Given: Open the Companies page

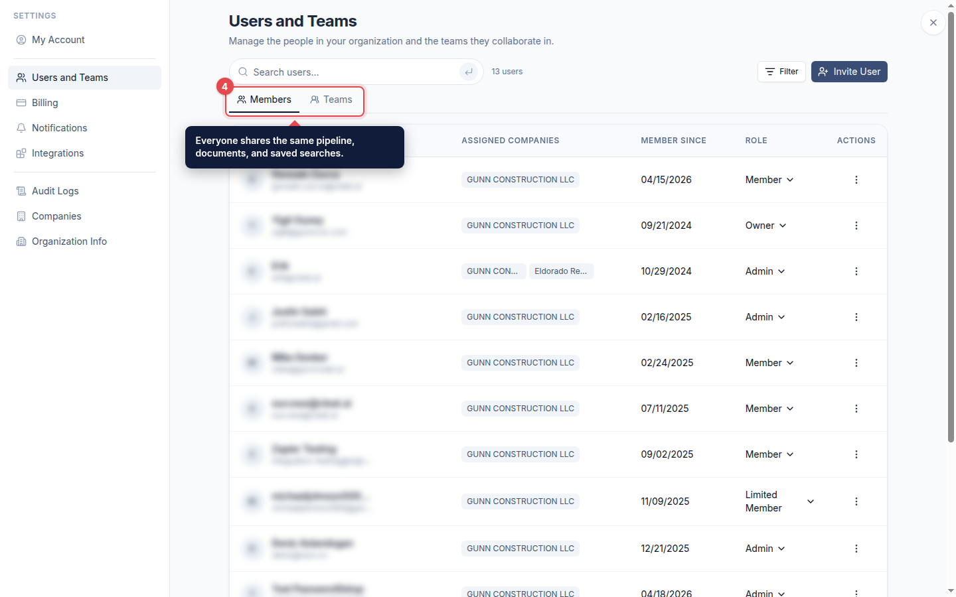Looking at the screenshot, I should coord(84,216).
